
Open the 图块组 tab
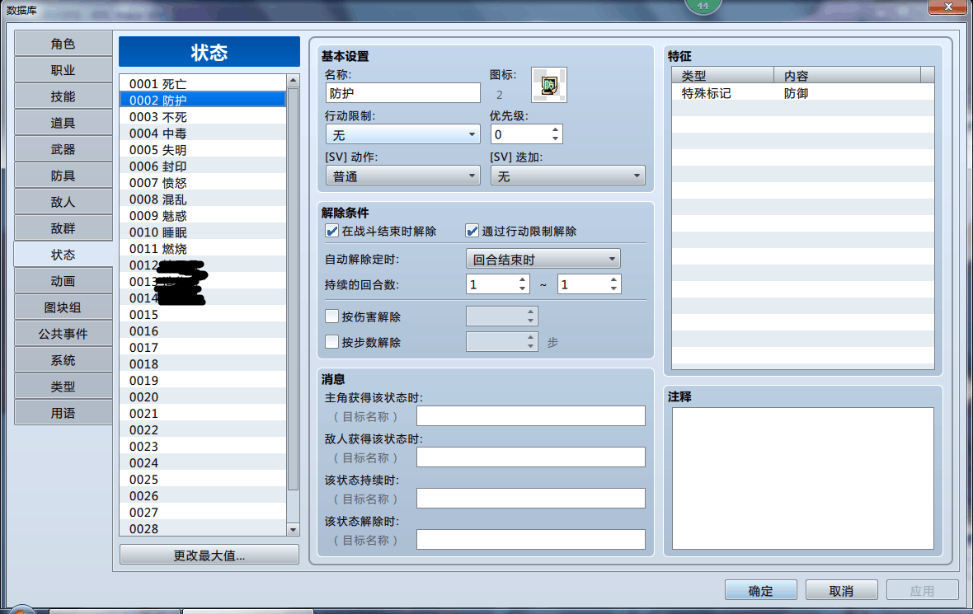(63, 307)
